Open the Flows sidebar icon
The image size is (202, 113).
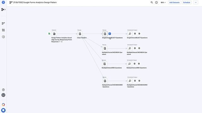click(3, 23)
